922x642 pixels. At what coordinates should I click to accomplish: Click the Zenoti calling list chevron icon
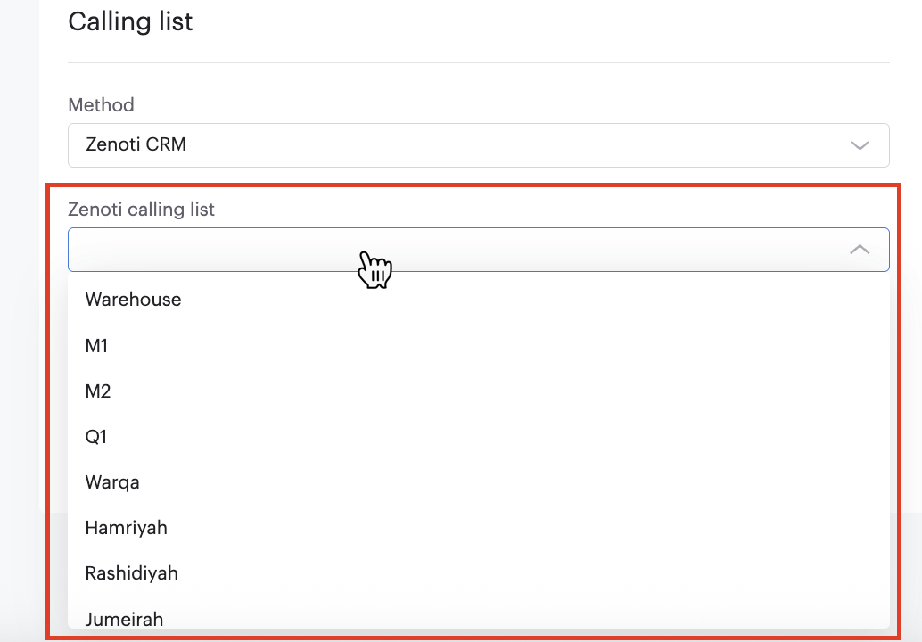click(859, 250)
